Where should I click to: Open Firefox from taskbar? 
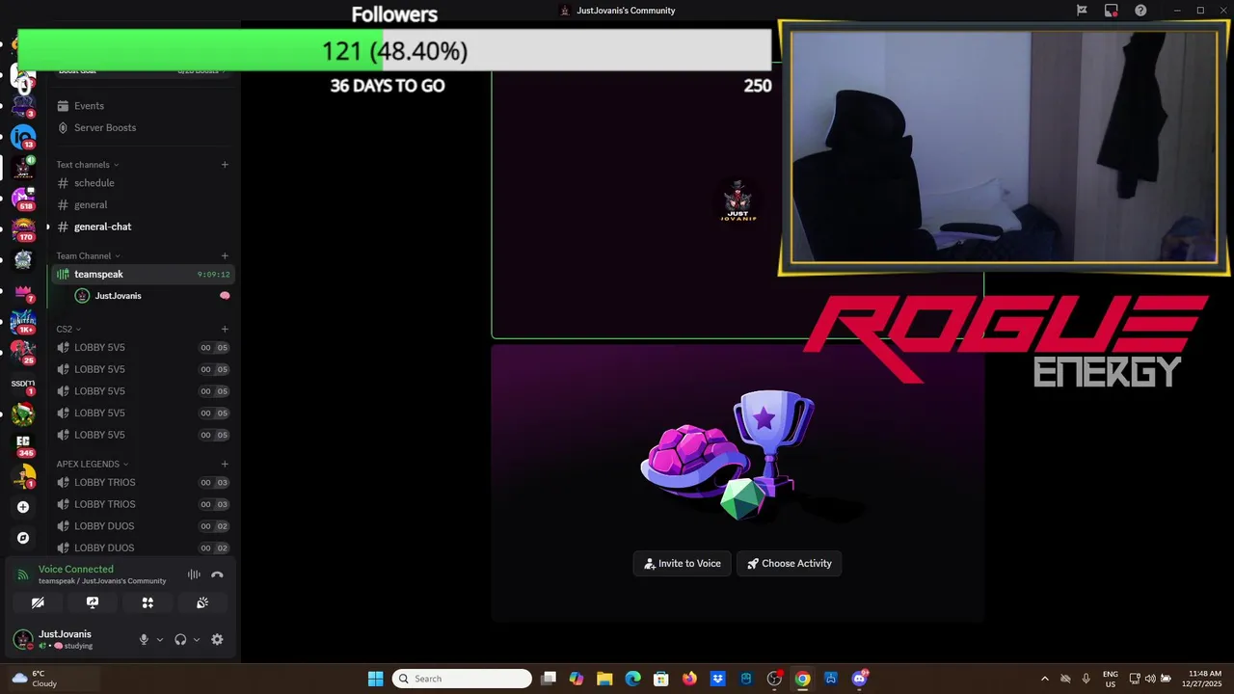point(689,679)
